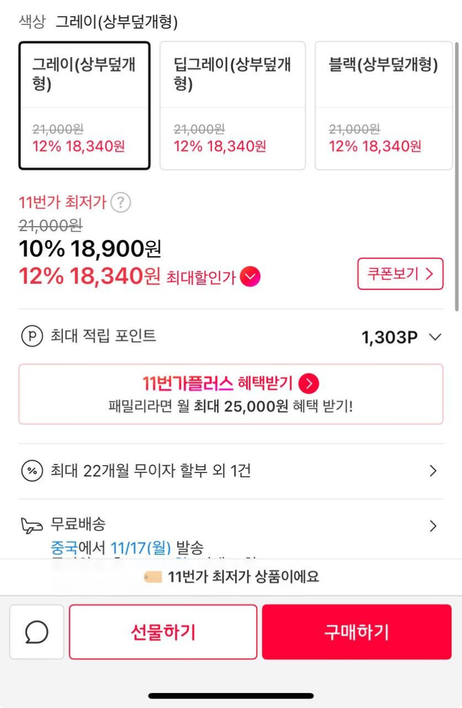The width and height of the screenshot is (462, 708).
Task: Select the 그레이(상부덮개형) color option
Action: click(85, 105)
